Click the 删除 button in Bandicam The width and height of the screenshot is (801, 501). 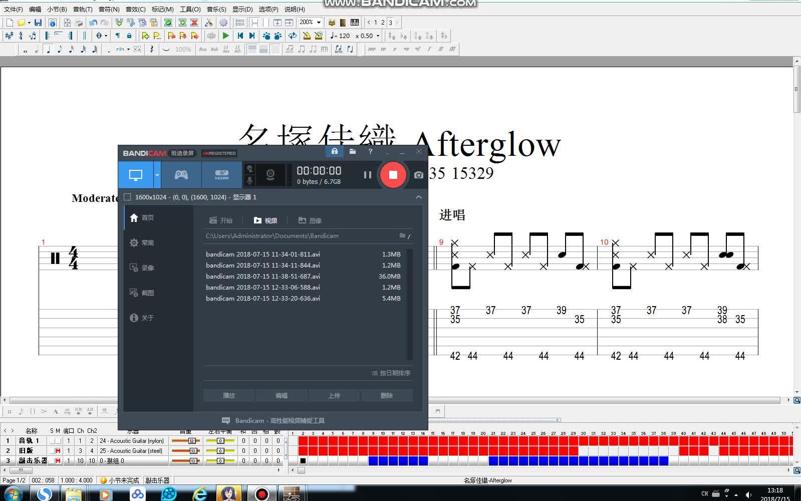tap(387, 395)
